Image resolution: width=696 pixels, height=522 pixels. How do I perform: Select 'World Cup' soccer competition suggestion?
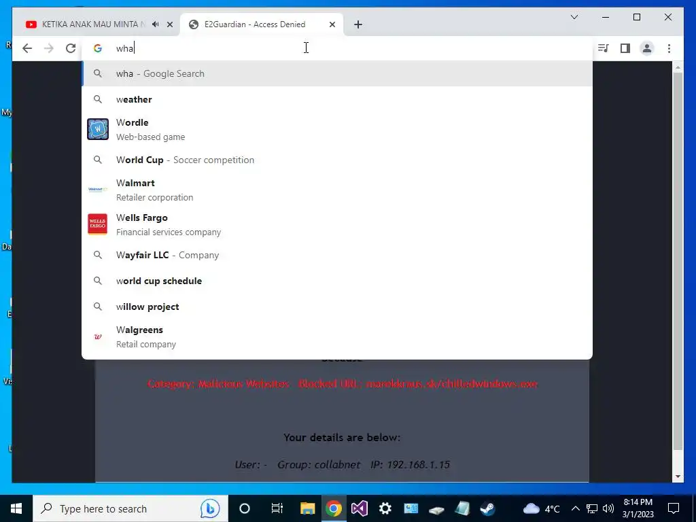[337, 160]
